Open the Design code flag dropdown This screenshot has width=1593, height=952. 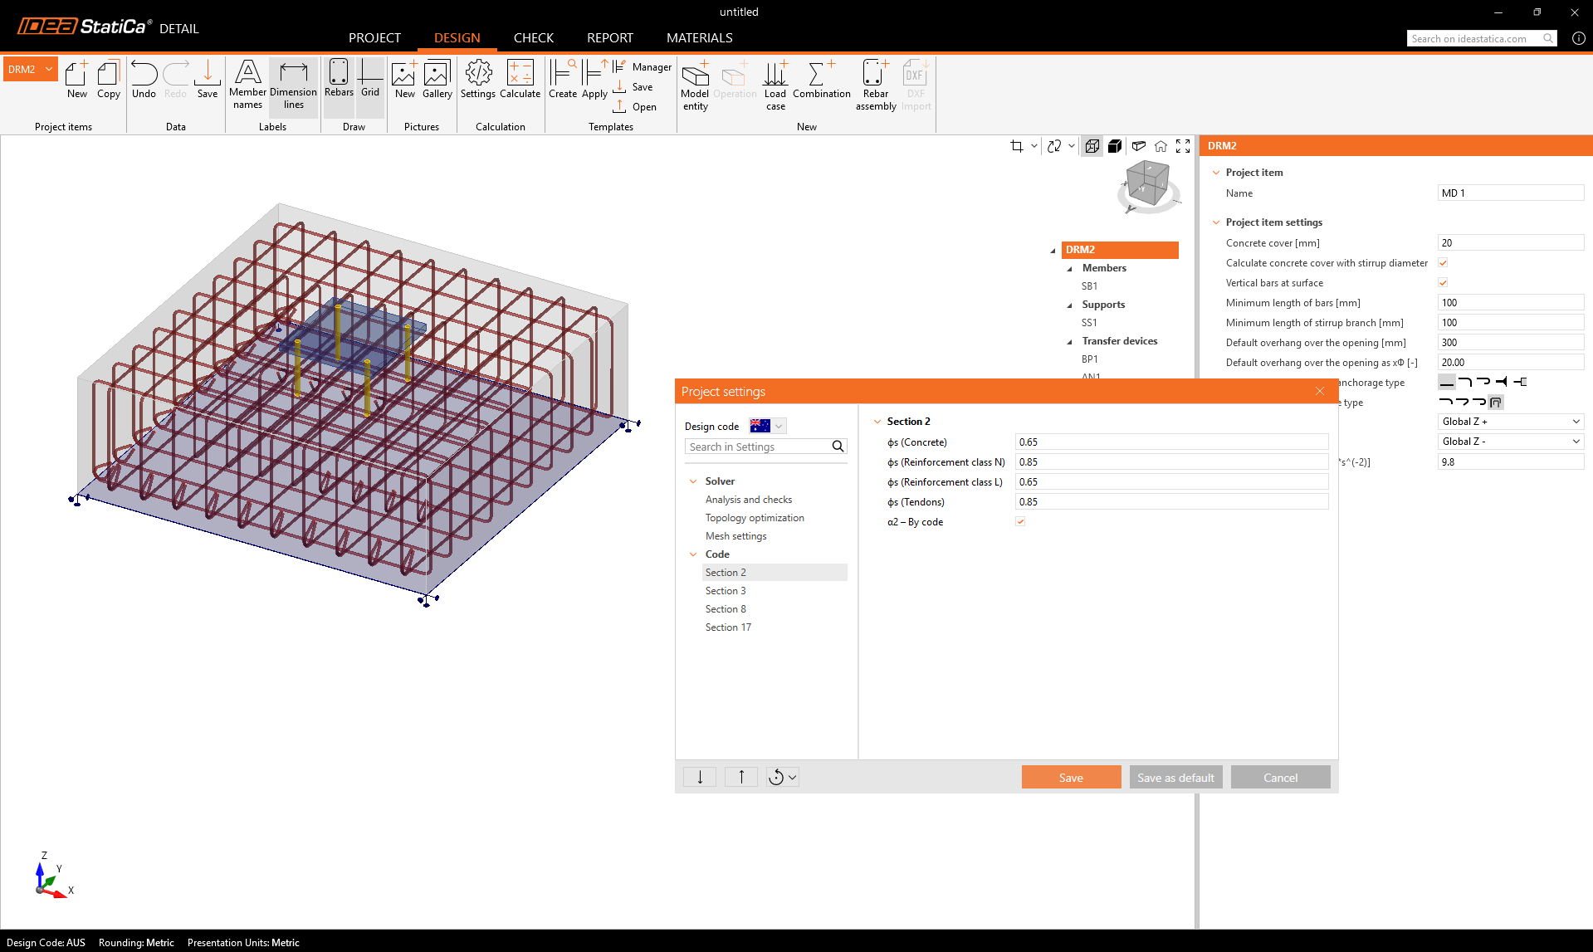767,426
